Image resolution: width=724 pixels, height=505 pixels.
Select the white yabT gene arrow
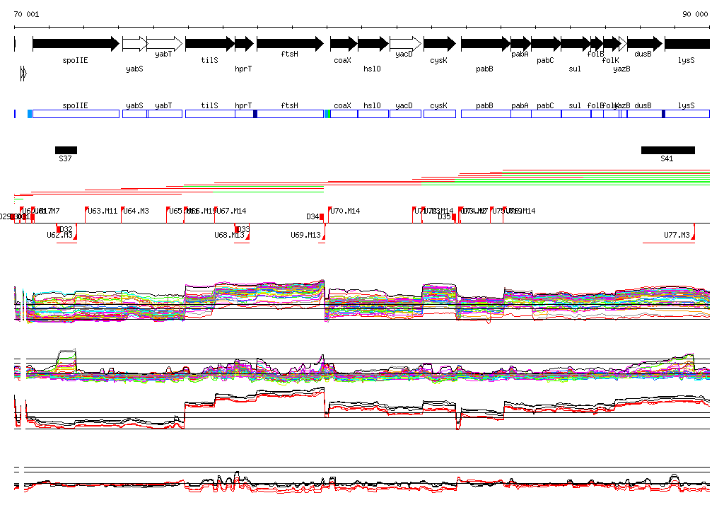click(165, 44)
